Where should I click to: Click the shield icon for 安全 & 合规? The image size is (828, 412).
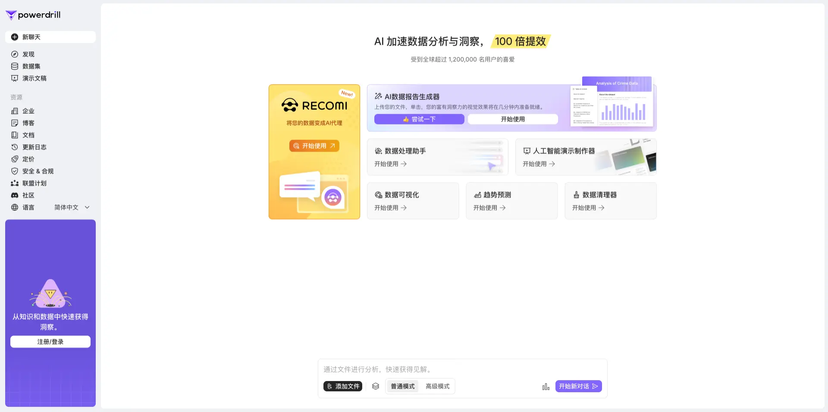(15, 171)
